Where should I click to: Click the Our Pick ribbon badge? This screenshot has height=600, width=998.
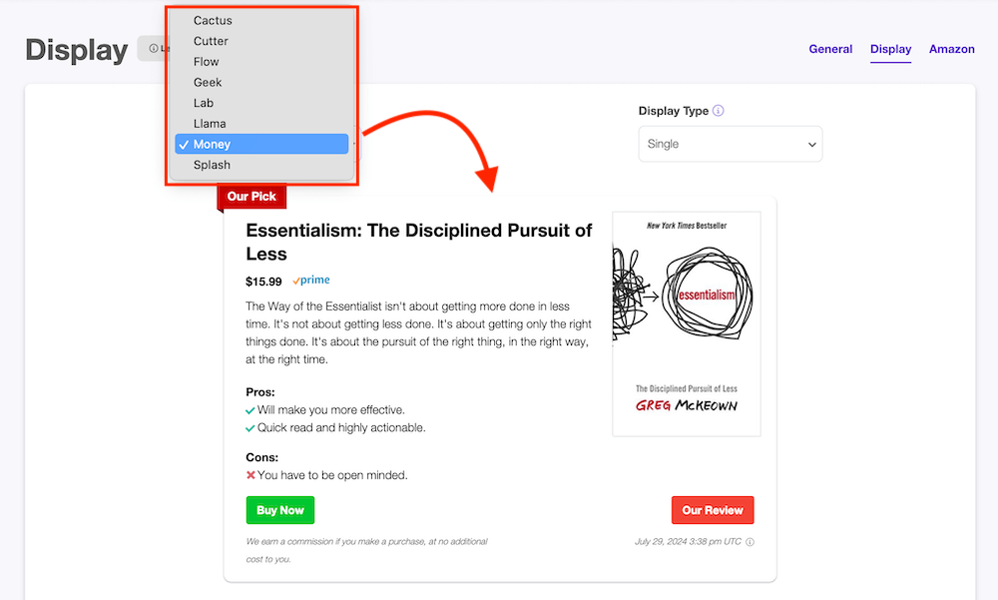251,197
